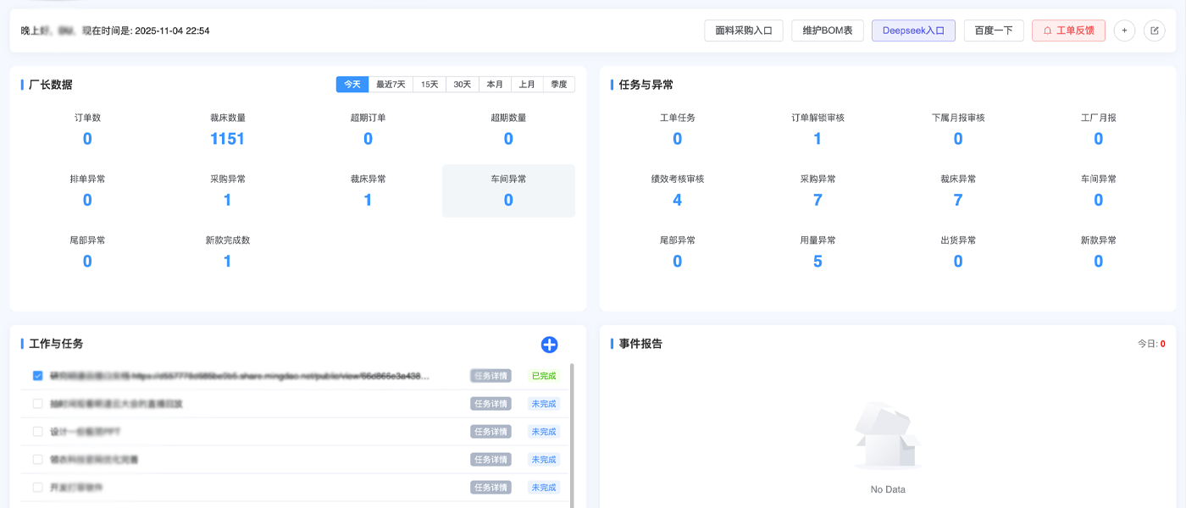Open the Deepseek入口 button
Viewport: 1186px width, 508px height.
pyautogui.click(x=913, y=30)
